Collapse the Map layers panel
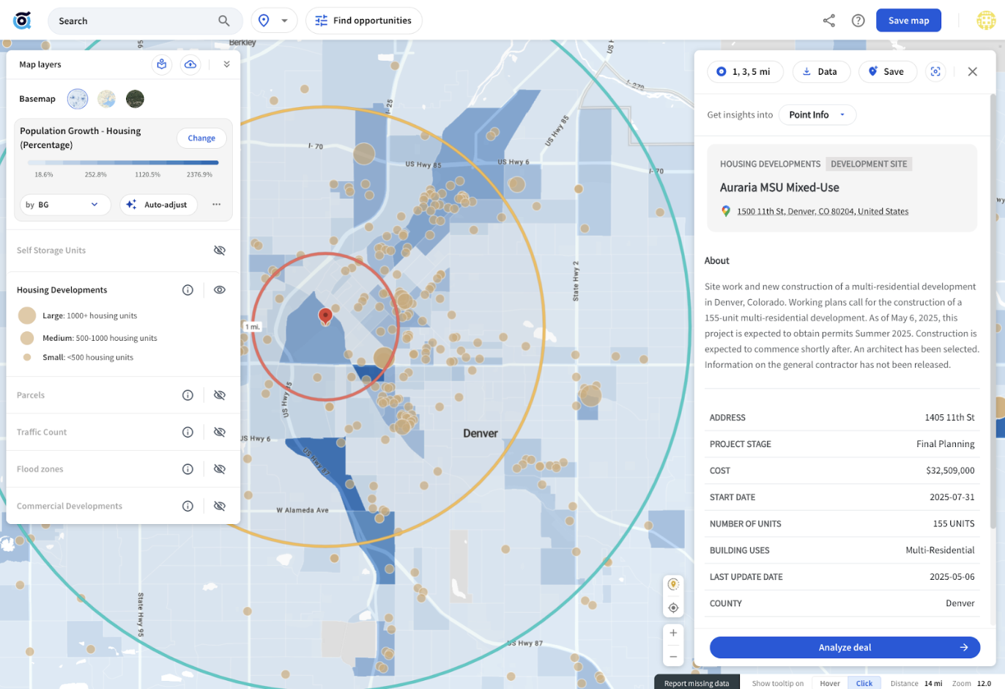The width and height of the screenshot is (1005, 689). pos(226,65)
